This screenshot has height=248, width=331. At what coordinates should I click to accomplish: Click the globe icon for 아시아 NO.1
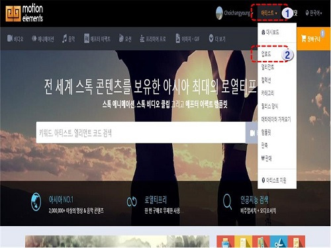pyautogui.click(x=36, y=202)
